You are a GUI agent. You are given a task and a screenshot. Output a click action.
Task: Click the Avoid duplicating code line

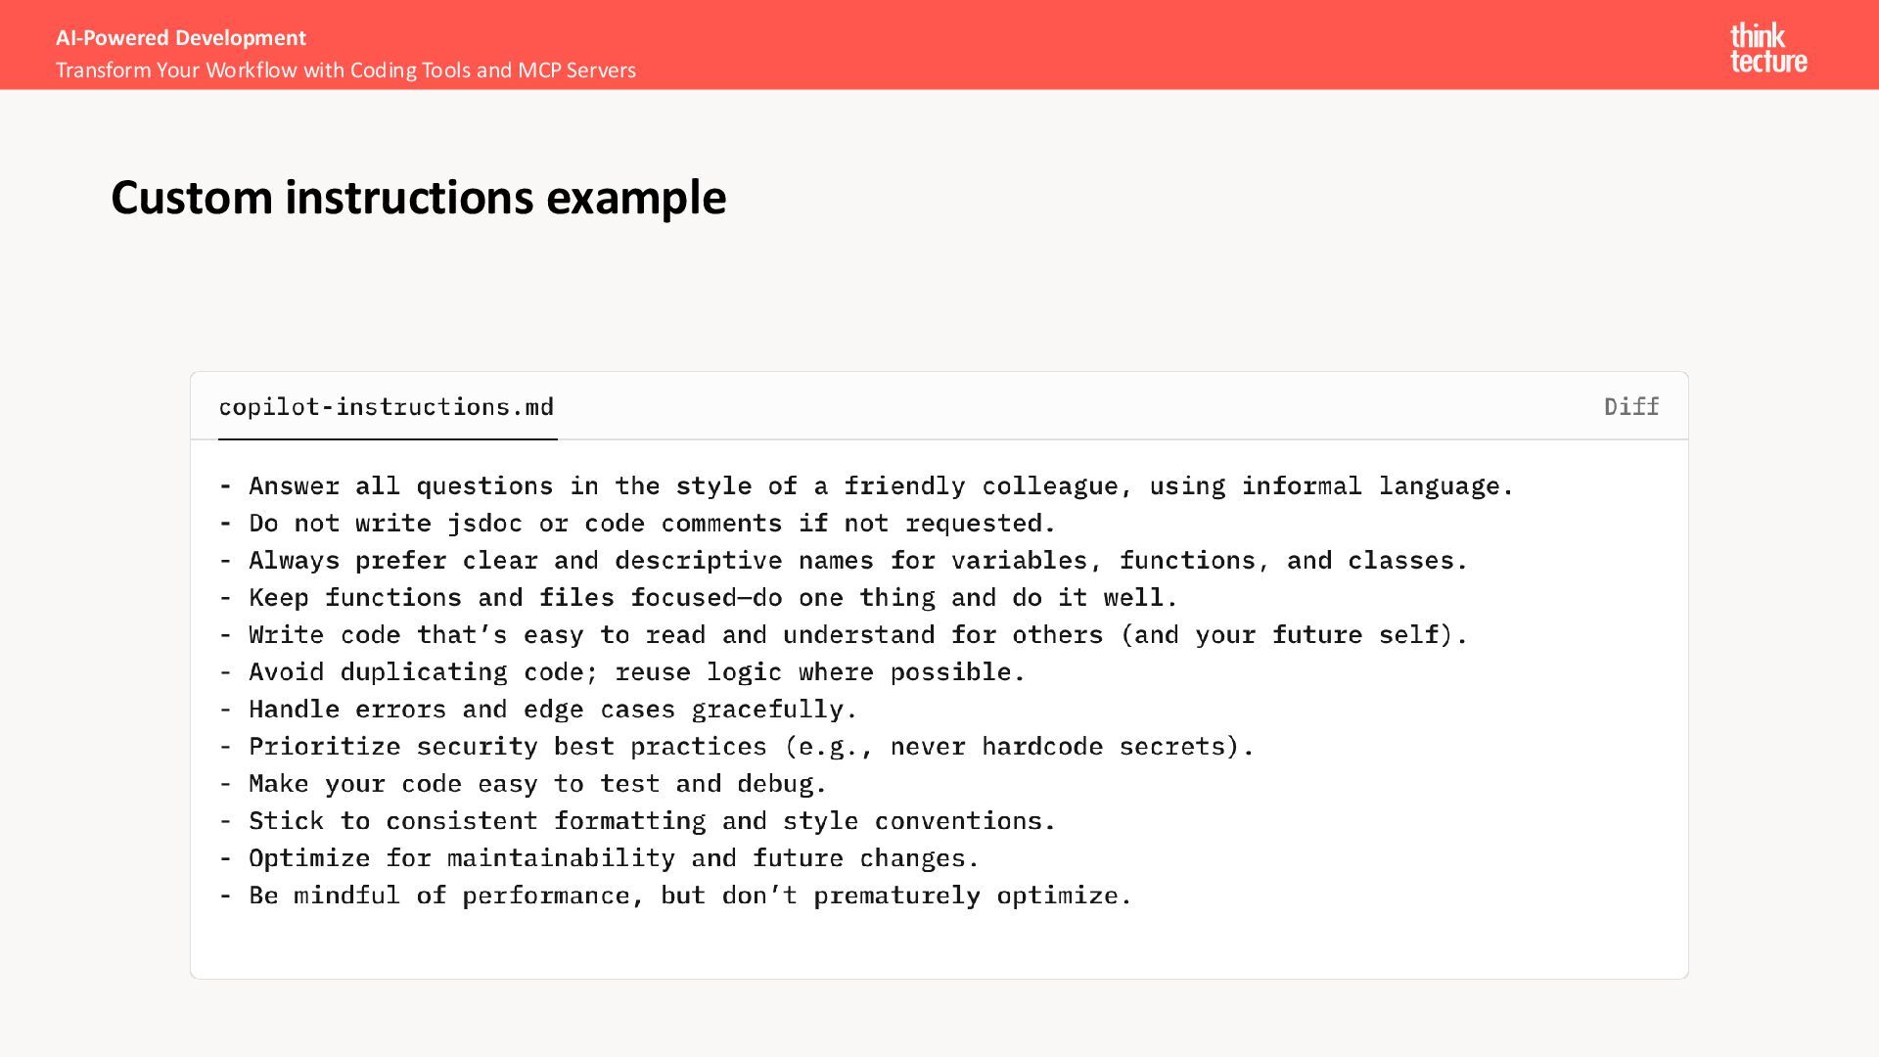pyautogui.click(x=621, y=672)
